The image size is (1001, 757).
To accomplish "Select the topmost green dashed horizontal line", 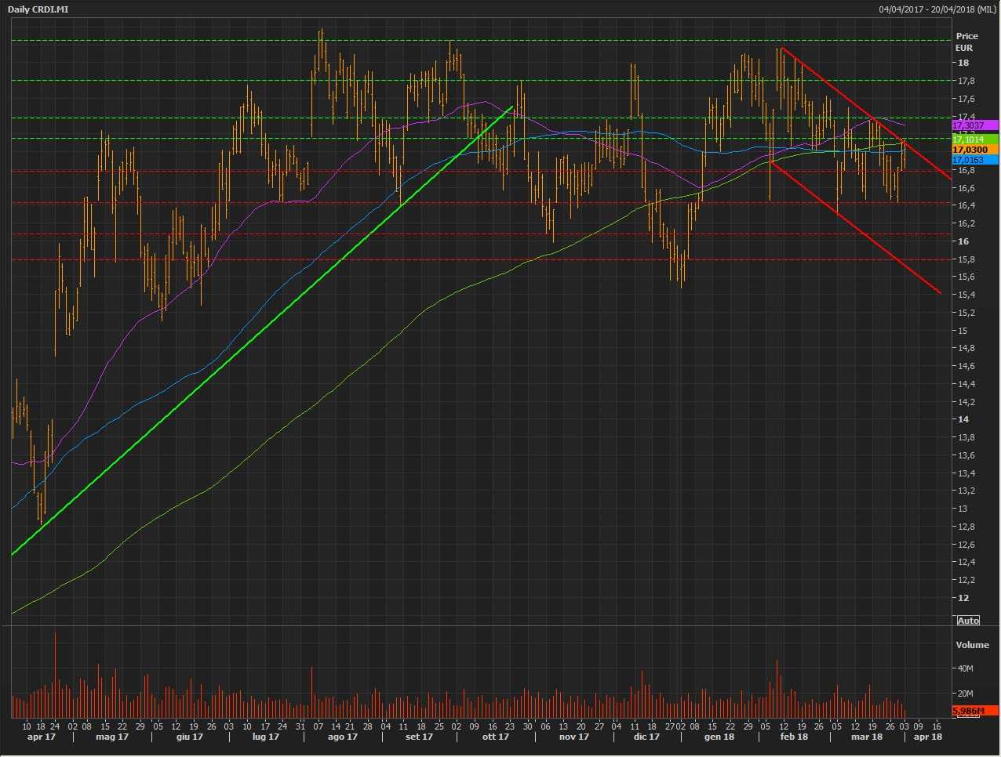I will tap(471, 40).
